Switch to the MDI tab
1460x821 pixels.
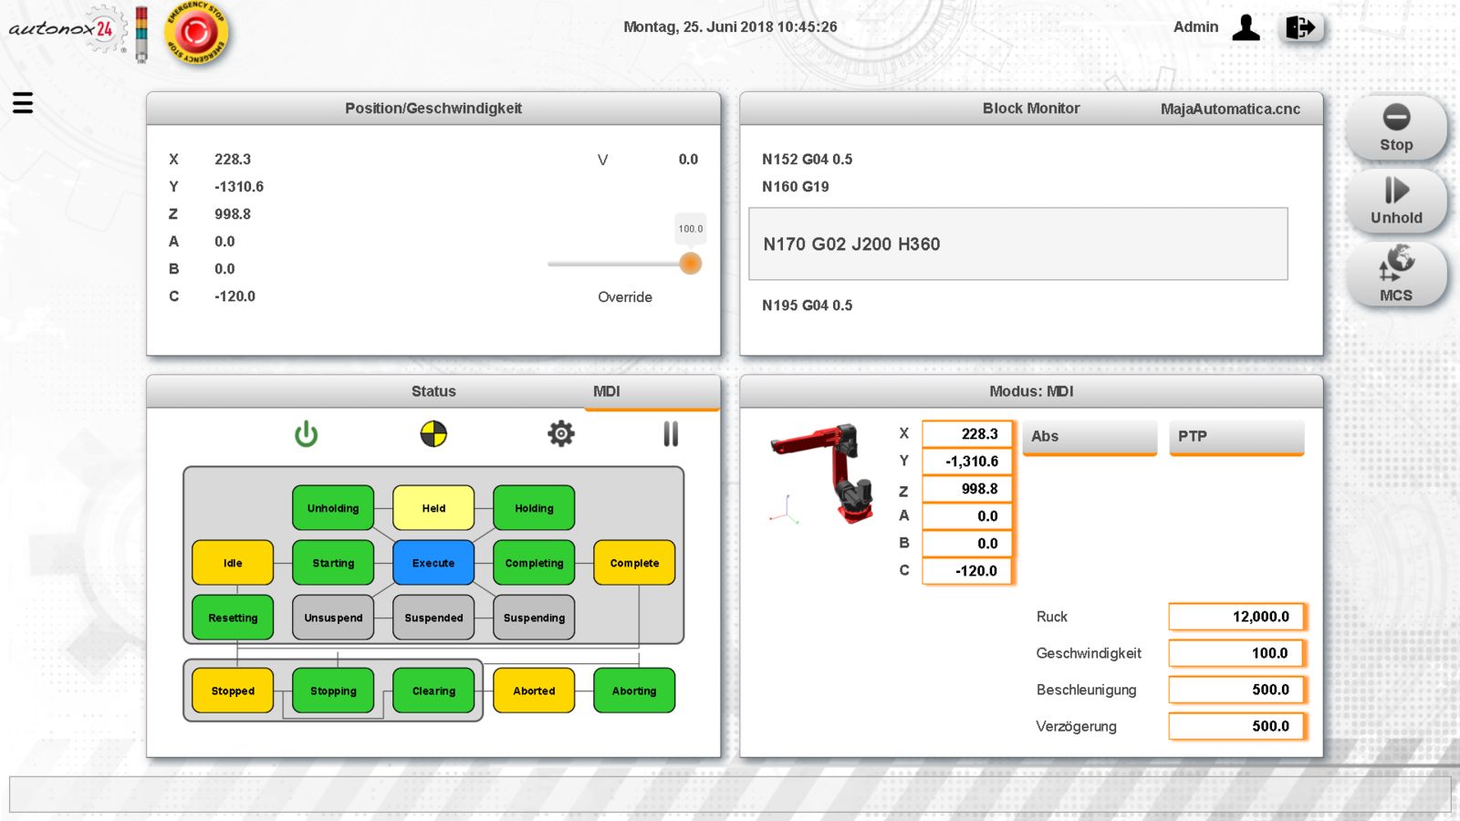tap(606, 391)
